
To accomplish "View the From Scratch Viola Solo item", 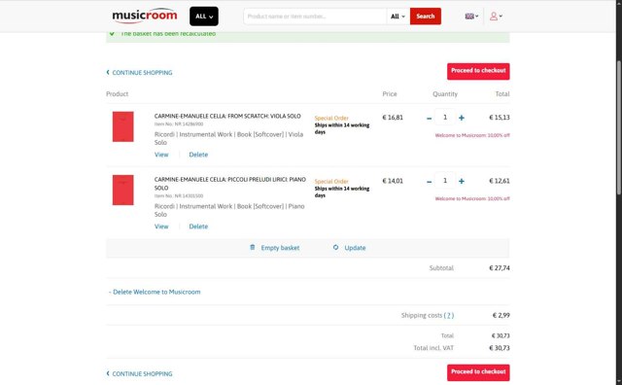I will (x=161, y=155).
